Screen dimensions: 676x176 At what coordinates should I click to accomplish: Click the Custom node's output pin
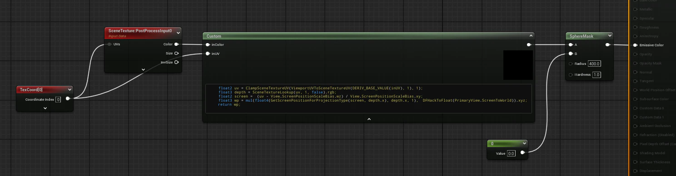[x=529, y=44]
